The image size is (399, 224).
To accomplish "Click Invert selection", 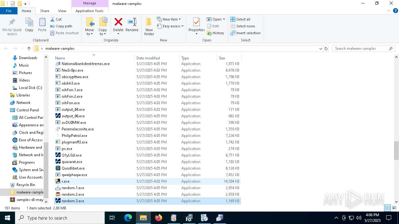I will 245,33.
